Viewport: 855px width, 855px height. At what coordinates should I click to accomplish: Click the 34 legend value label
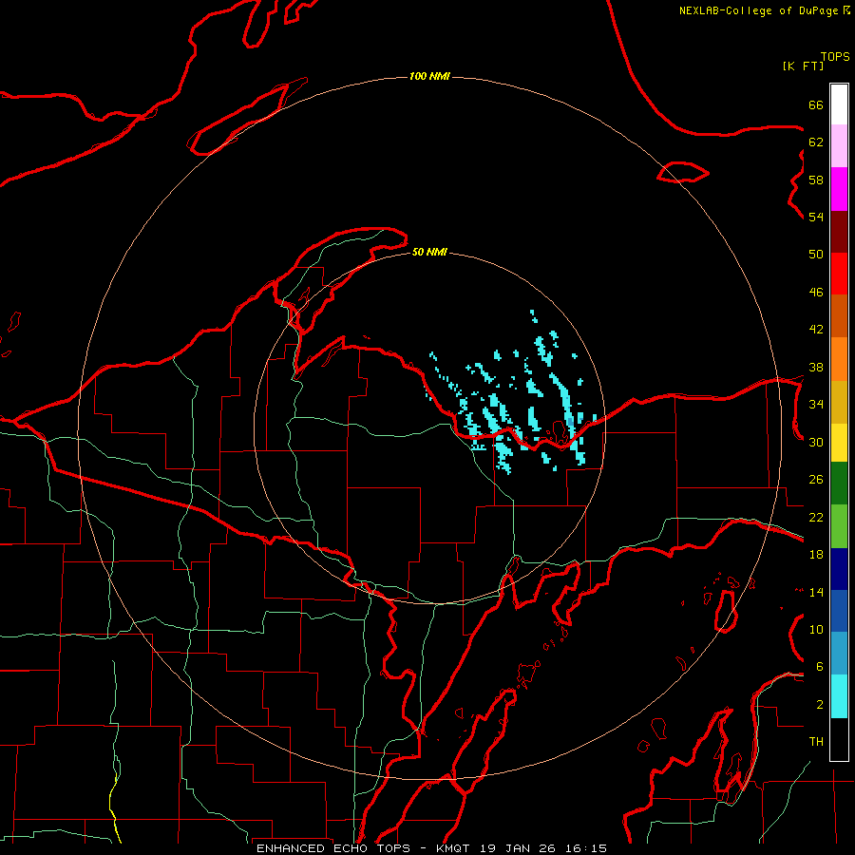(x=816, y=405)
